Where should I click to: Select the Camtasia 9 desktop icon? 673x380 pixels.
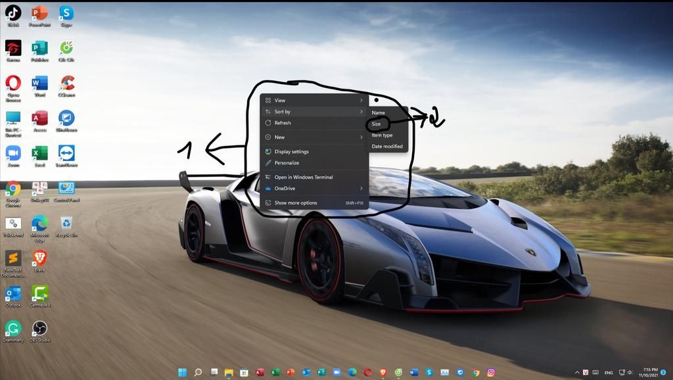(x=39, y=297)
